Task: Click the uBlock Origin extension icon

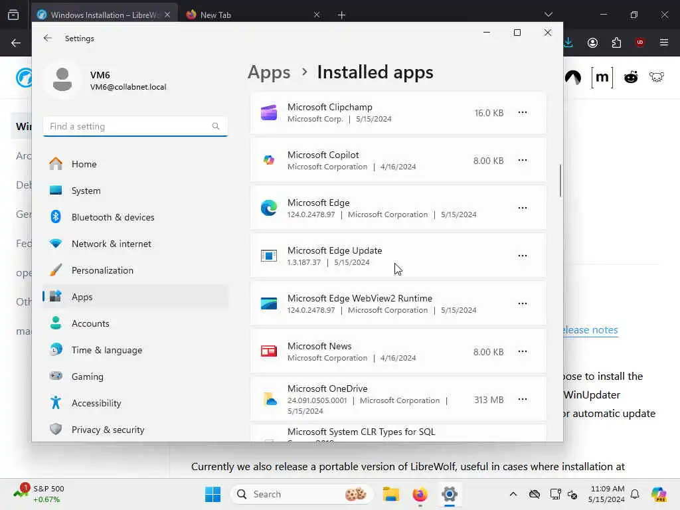Action: click(639, 42)
